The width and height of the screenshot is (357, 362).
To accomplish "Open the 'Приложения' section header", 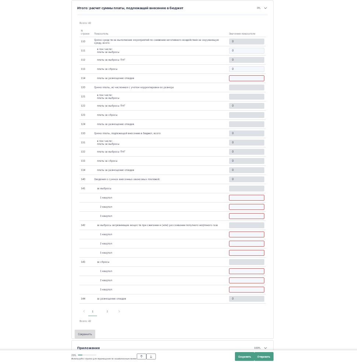I will [89, 348].
